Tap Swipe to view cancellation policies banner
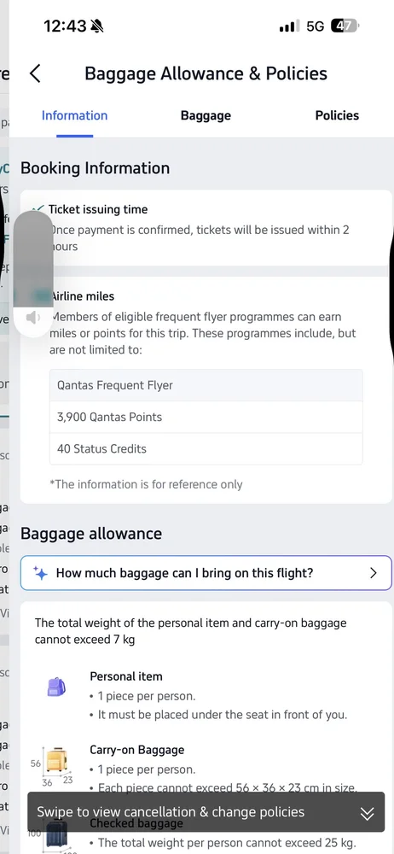The width and height of the screenshot is (394, 854). click(x=206, y=812)
